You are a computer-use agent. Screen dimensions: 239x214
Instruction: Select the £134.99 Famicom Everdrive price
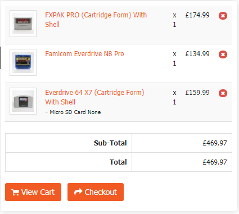tap(197, 54)
